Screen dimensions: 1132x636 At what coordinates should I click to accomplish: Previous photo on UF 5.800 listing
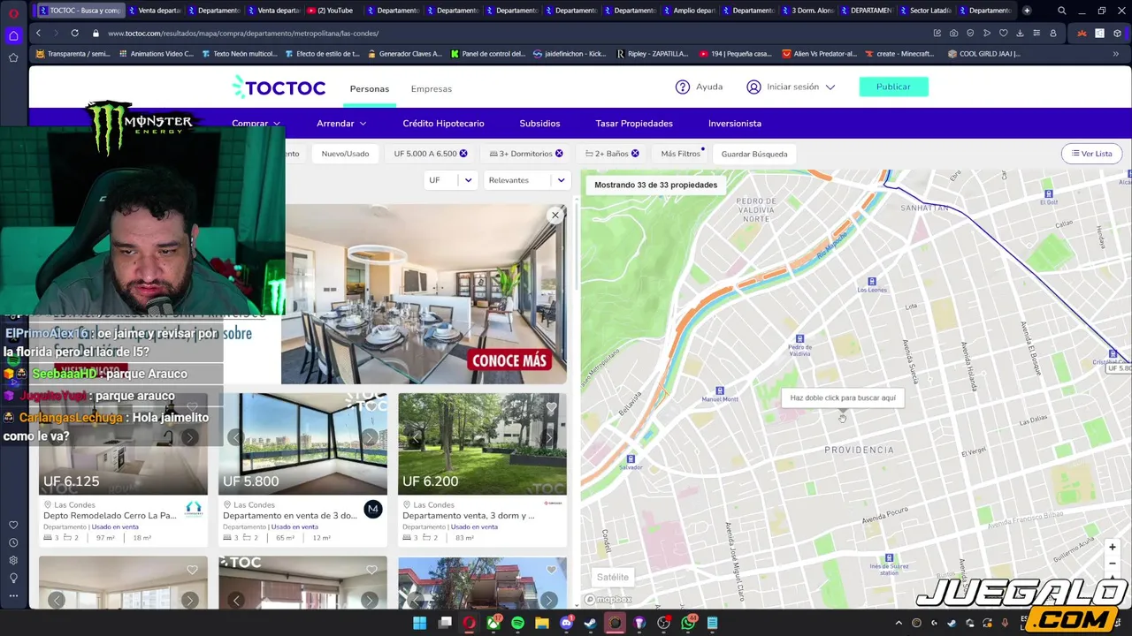pyautogui.click(x=236, y=437)
